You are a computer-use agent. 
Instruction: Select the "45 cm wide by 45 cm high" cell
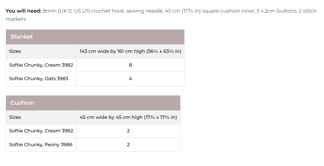click(x=128, y=117)
